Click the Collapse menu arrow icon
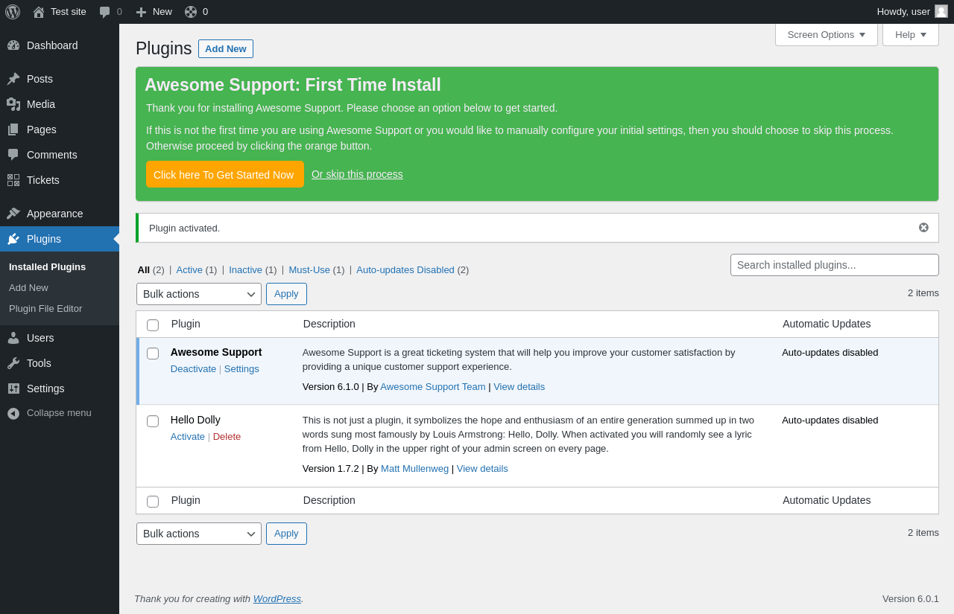Image resolution: width=954 pixels, height=614 pixels. tap(13, 413)
